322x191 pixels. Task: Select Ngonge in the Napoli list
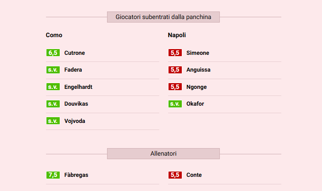196,87
